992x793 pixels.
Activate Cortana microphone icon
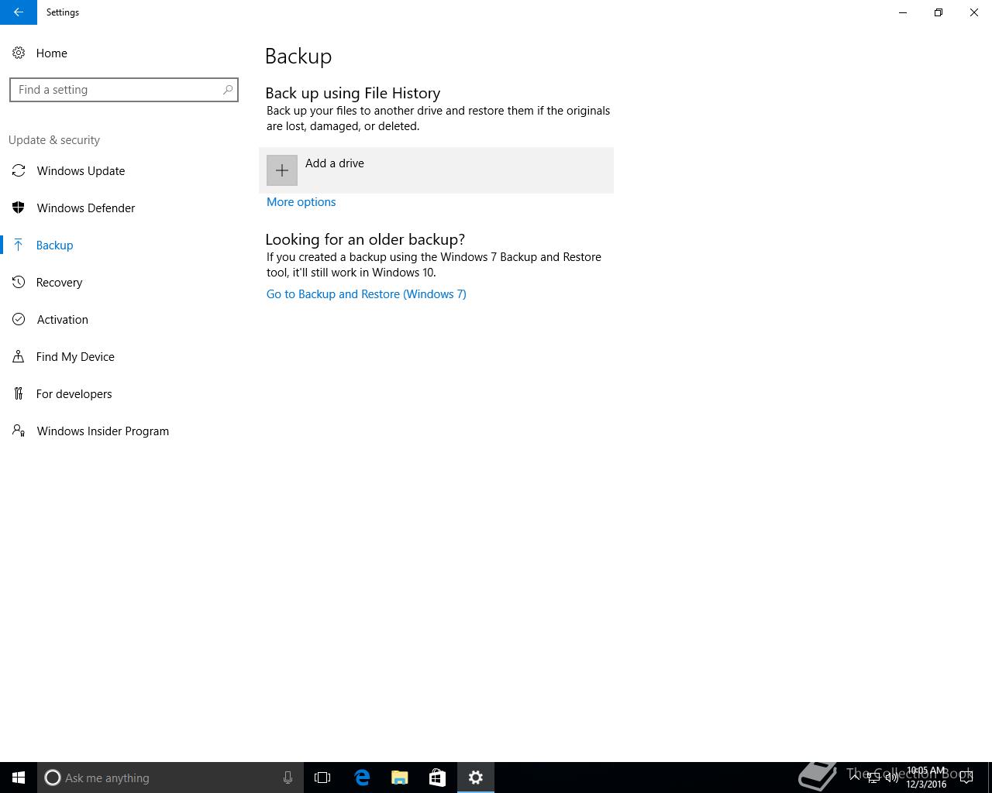pyautogui.click(x=288, y=778)
